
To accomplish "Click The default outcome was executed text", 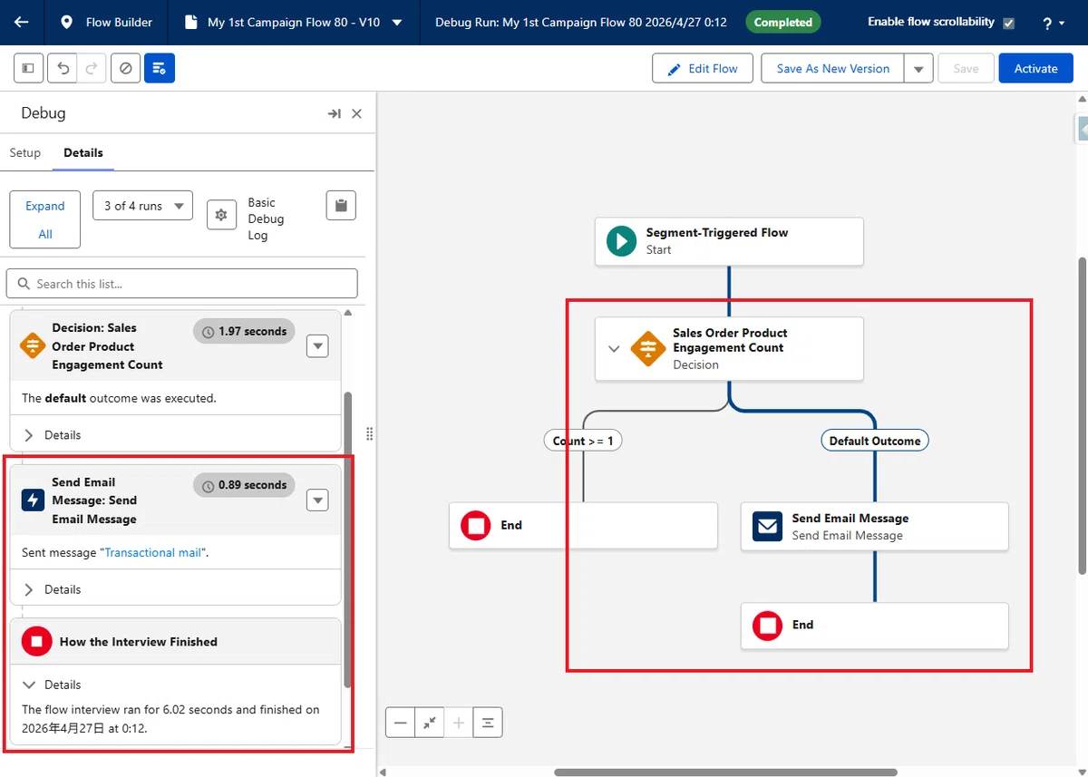I will tap(119, 397).
